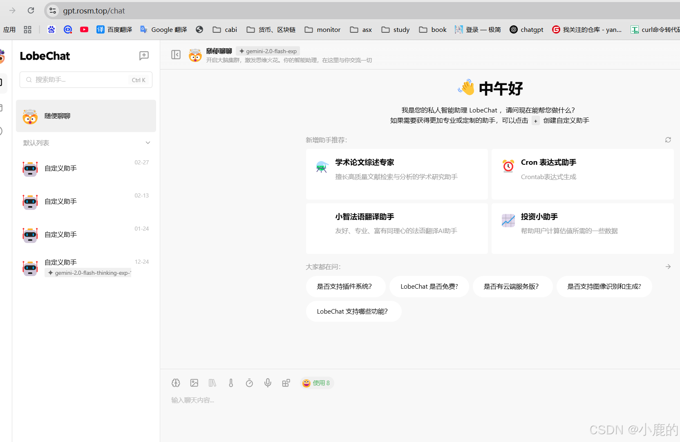
Task: Ask 'LobeChat 支持哪些功能?' suggestion
Action: (x=353, y=312)
